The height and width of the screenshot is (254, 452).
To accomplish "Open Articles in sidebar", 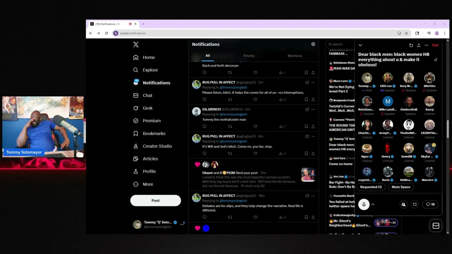I will (x=145, y=159).
